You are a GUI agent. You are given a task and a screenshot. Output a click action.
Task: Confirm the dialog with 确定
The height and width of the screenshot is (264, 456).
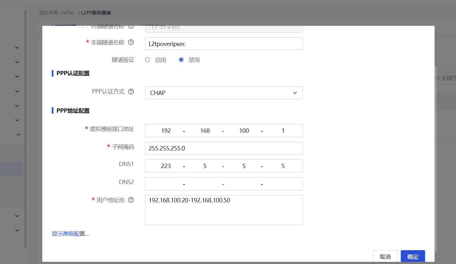413,256
